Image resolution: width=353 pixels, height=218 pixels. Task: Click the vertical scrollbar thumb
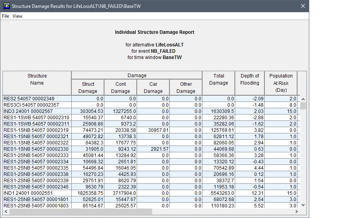[x=303, y=105]
